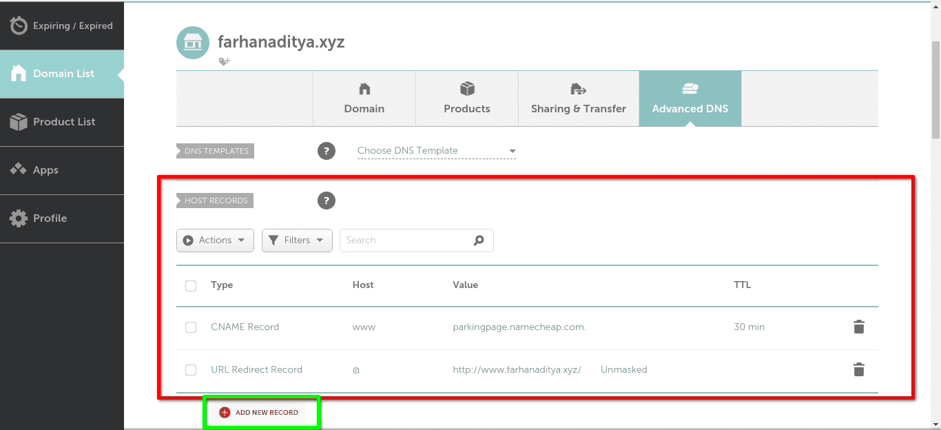Select the URL Redirect Record checkbox
This screenshot has height=430, width=941.
click(191, 370)
